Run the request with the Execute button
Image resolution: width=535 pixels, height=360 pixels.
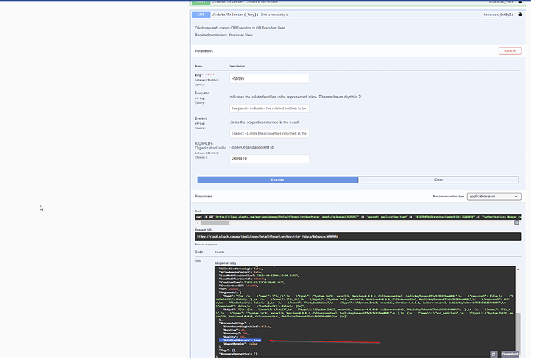pyautogui.click(x=278, y=180)
